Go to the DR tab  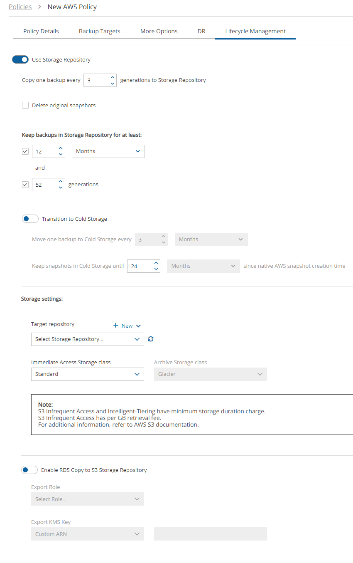tap(201, 31)
